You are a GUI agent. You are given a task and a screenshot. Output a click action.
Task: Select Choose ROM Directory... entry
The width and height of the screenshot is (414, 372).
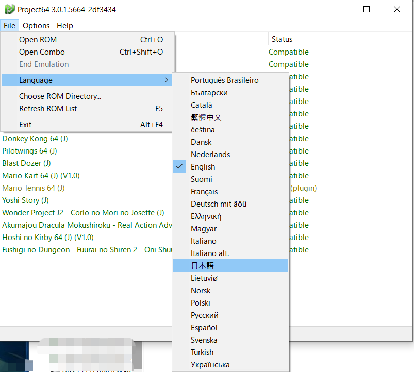(x=88, y=96)
